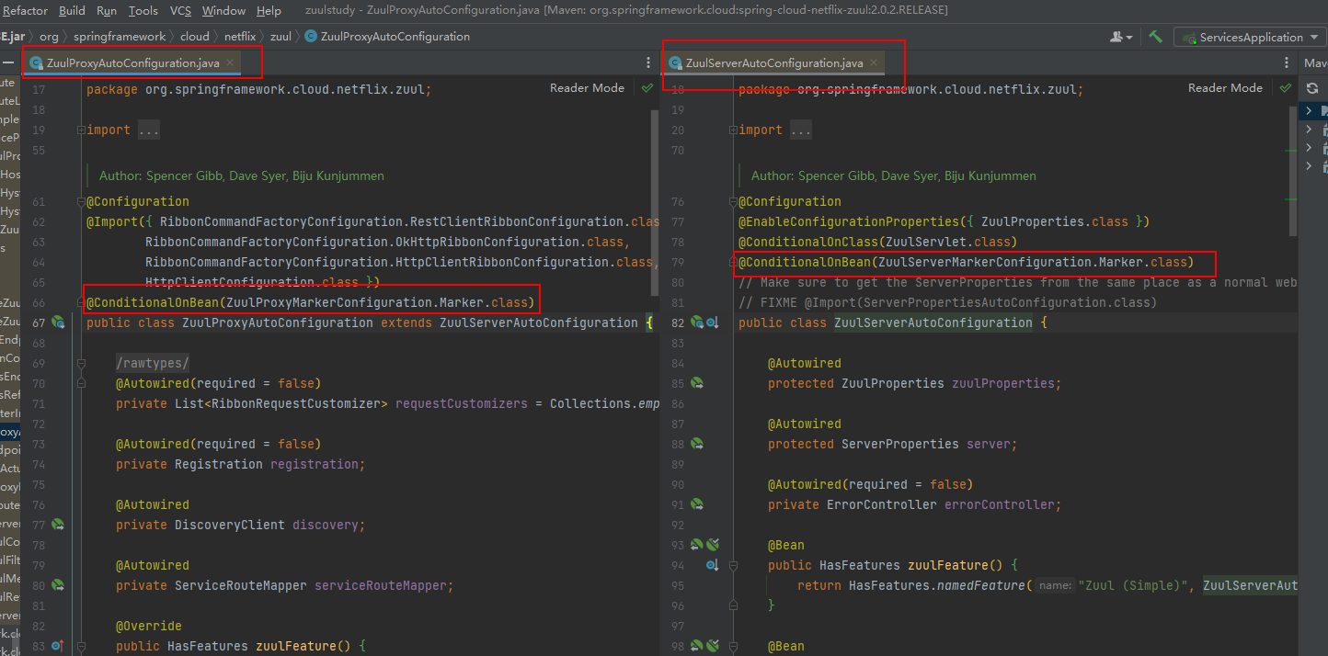
Task: Open the Run menu
Action: click(107, 11)
